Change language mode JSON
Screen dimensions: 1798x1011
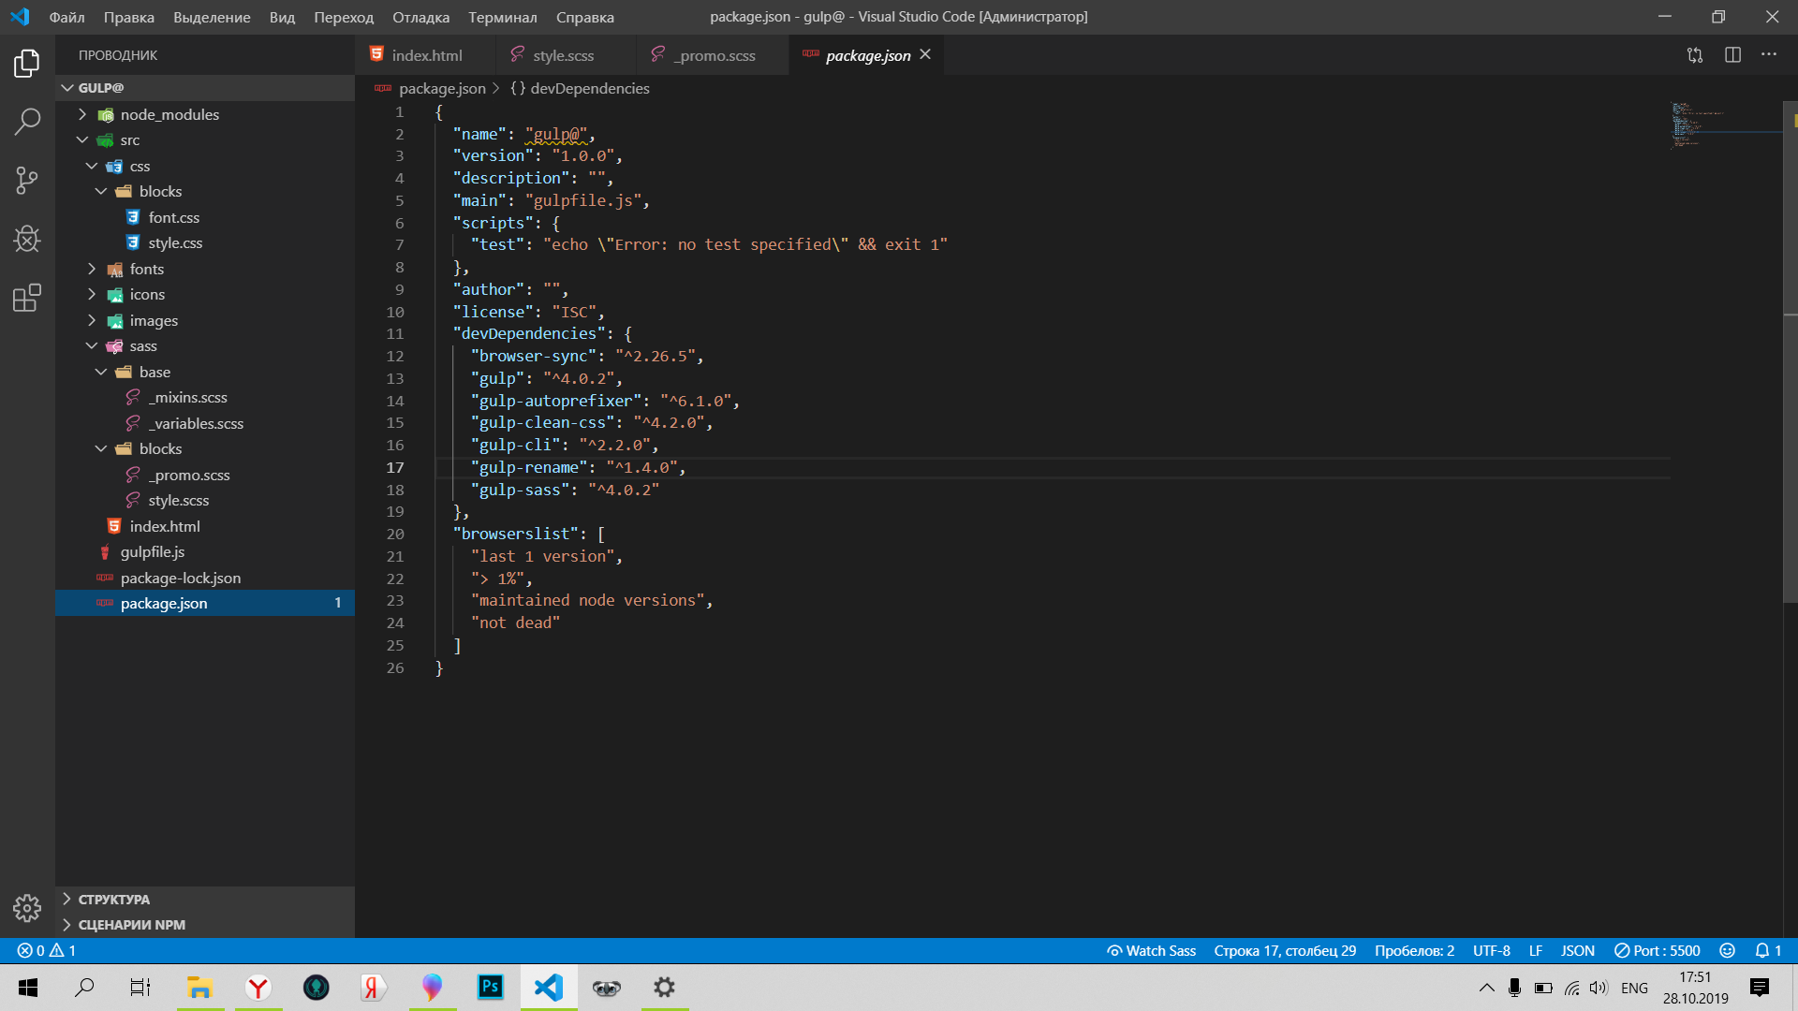(x=1577, y=950)
